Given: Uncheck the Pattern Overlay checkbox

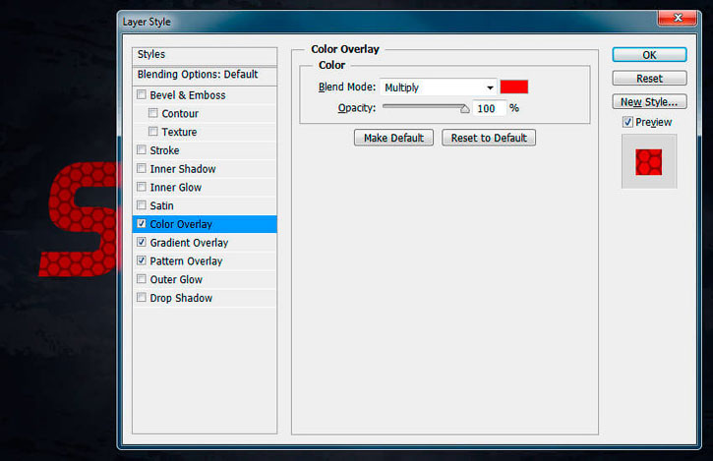Looking at the screenshot, I should [142, 260].
